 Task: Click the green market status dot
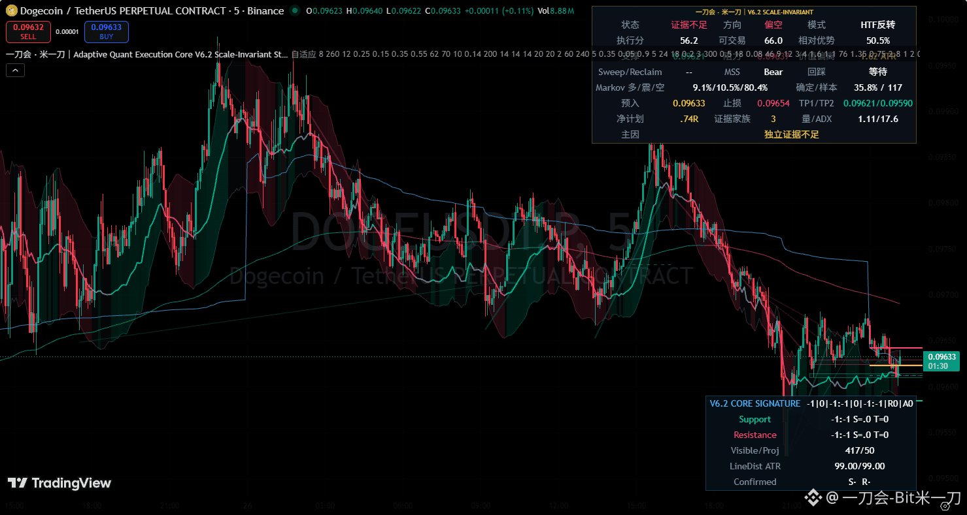coord(295,10)
